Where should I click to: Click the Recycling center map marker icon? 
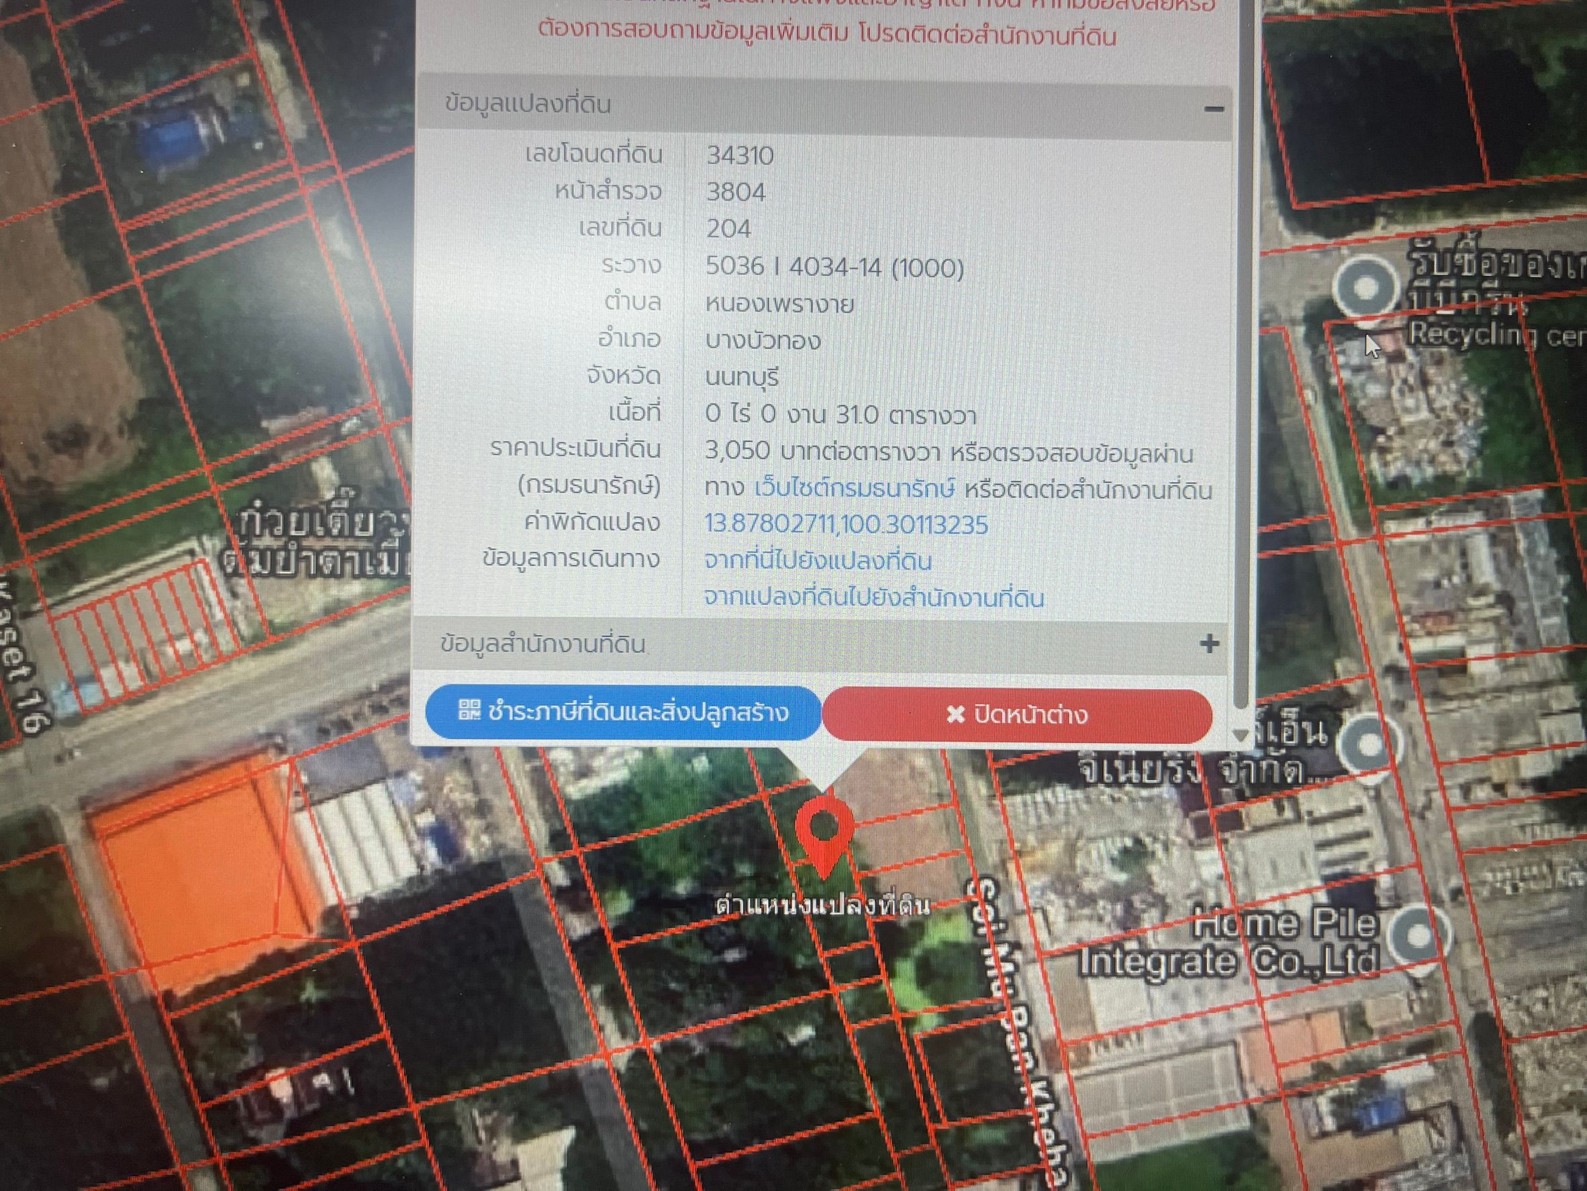pos(1367,289)
